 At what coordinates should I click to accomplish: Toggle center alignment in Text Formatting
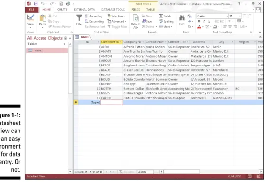coord(230,26)
